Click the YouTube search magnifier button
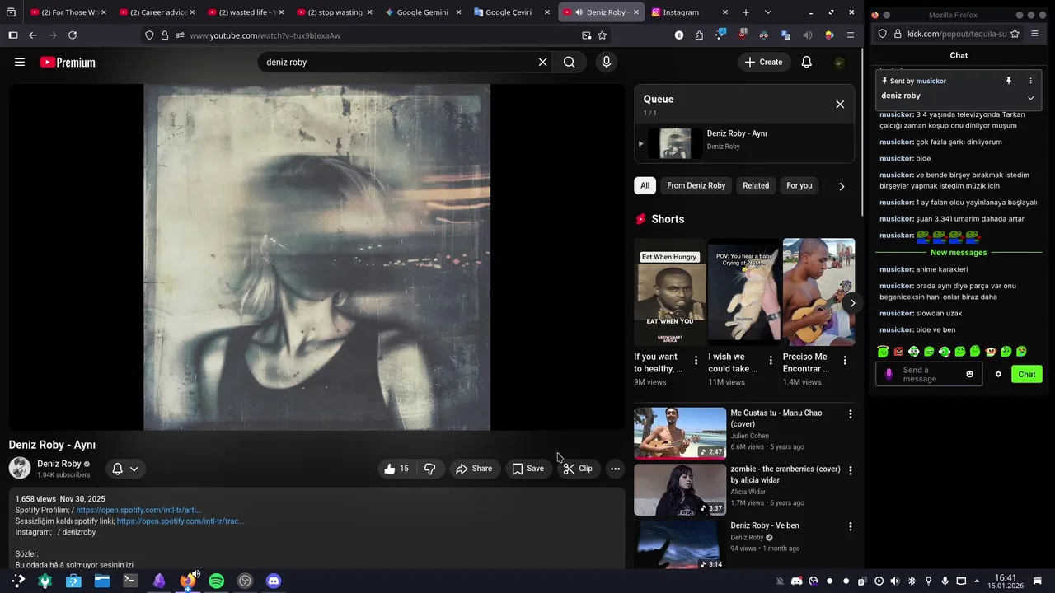 pyautogui.click(x=570, y=63)
